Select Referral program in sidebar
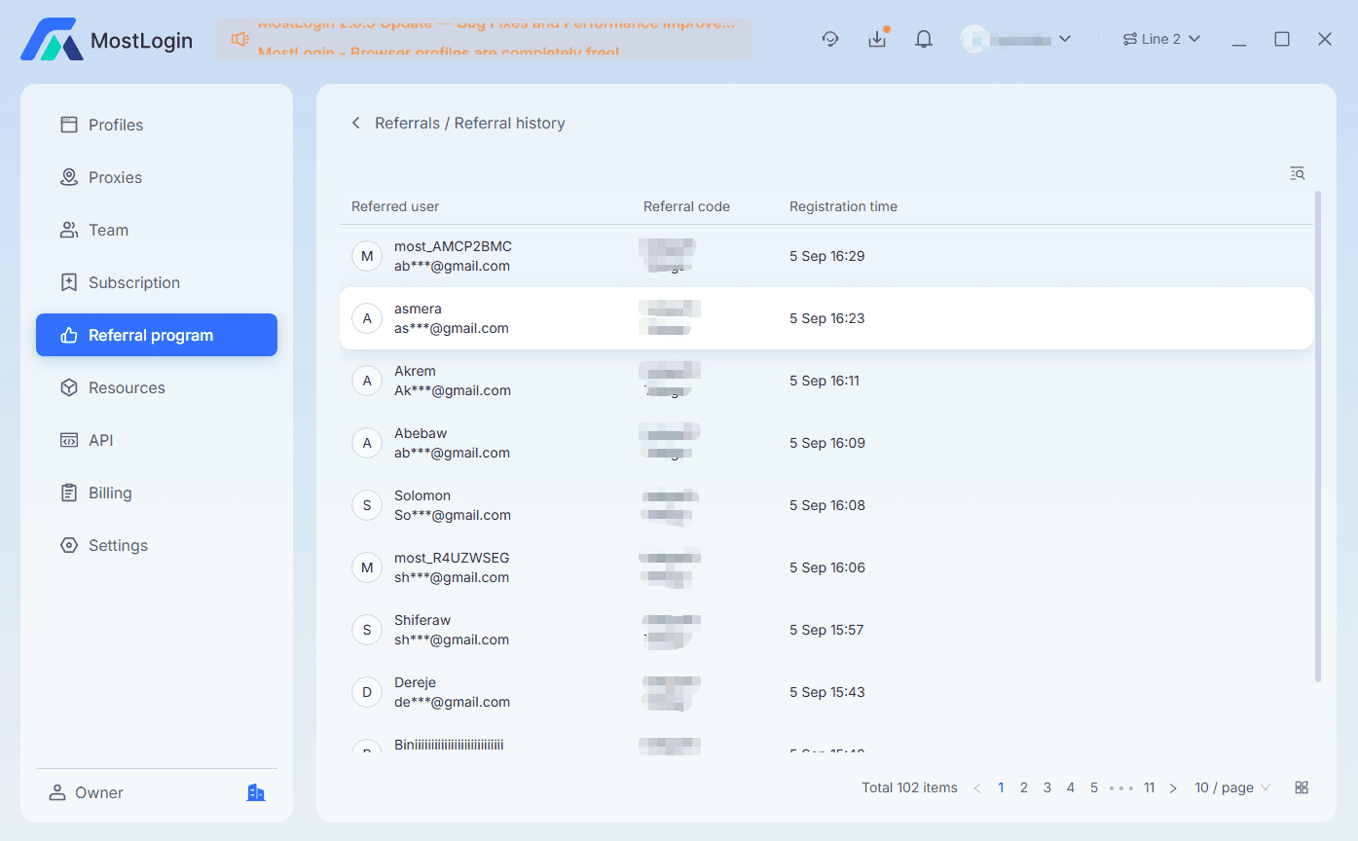Image resolution: width=1358 pixels, height=841 pixels. (x=157, y=335)
